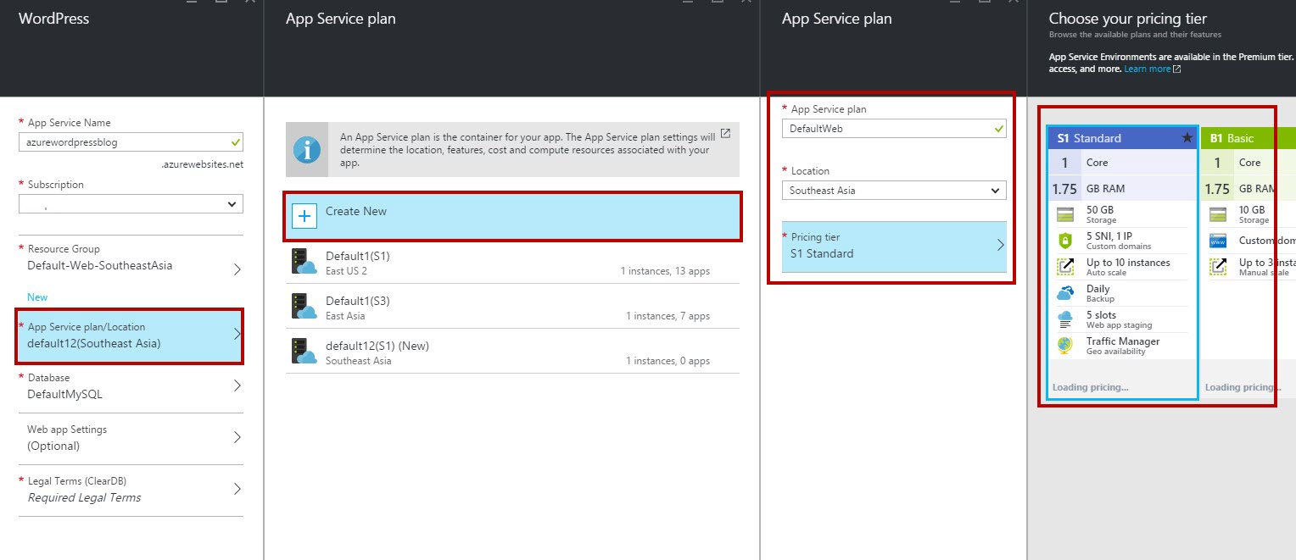The height and width of the screenshot is (560, 1296).
Task: Select the S1 Standard tier header
Action: point(1123,138)
